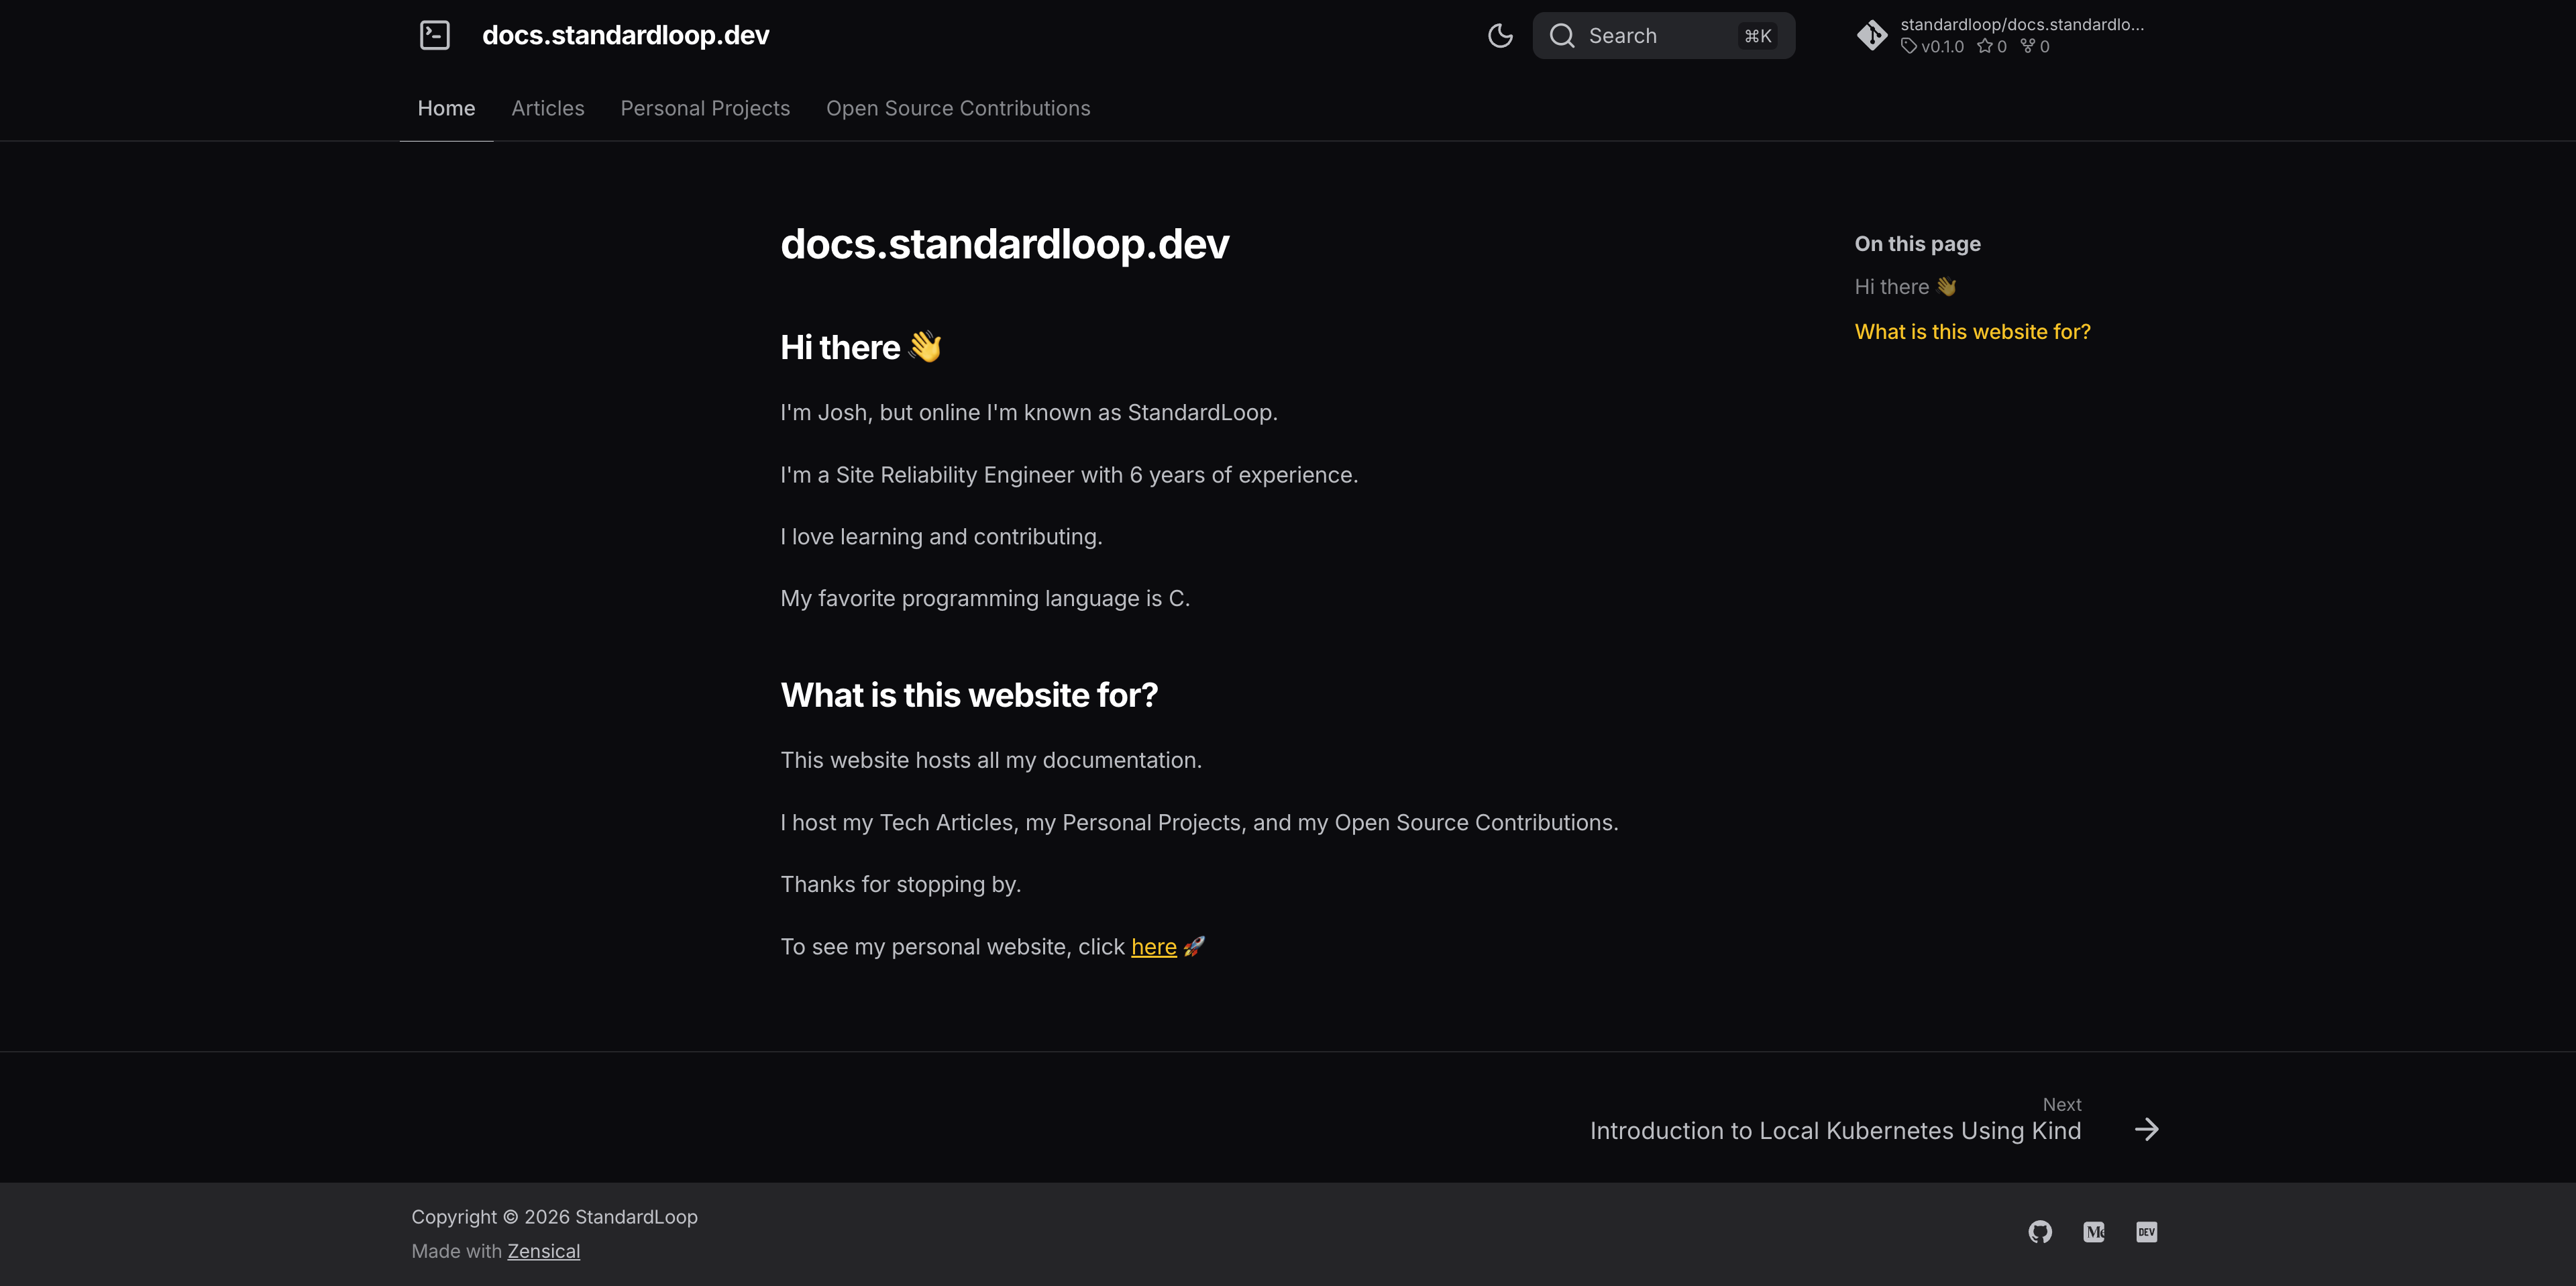
Task: Click text 'Thanks for stopping by.'
Action: click(x=900, y=885)
